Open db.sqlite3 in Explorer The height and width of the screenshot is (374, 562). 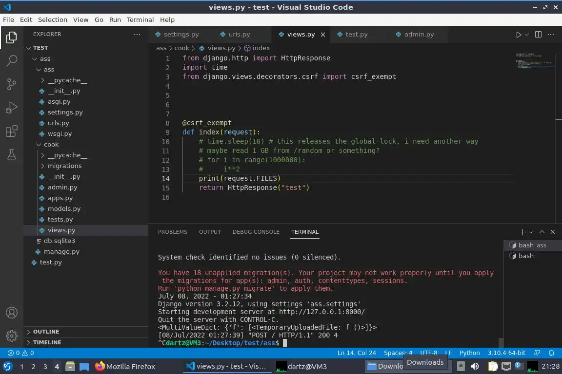click(x=59, y=241)
